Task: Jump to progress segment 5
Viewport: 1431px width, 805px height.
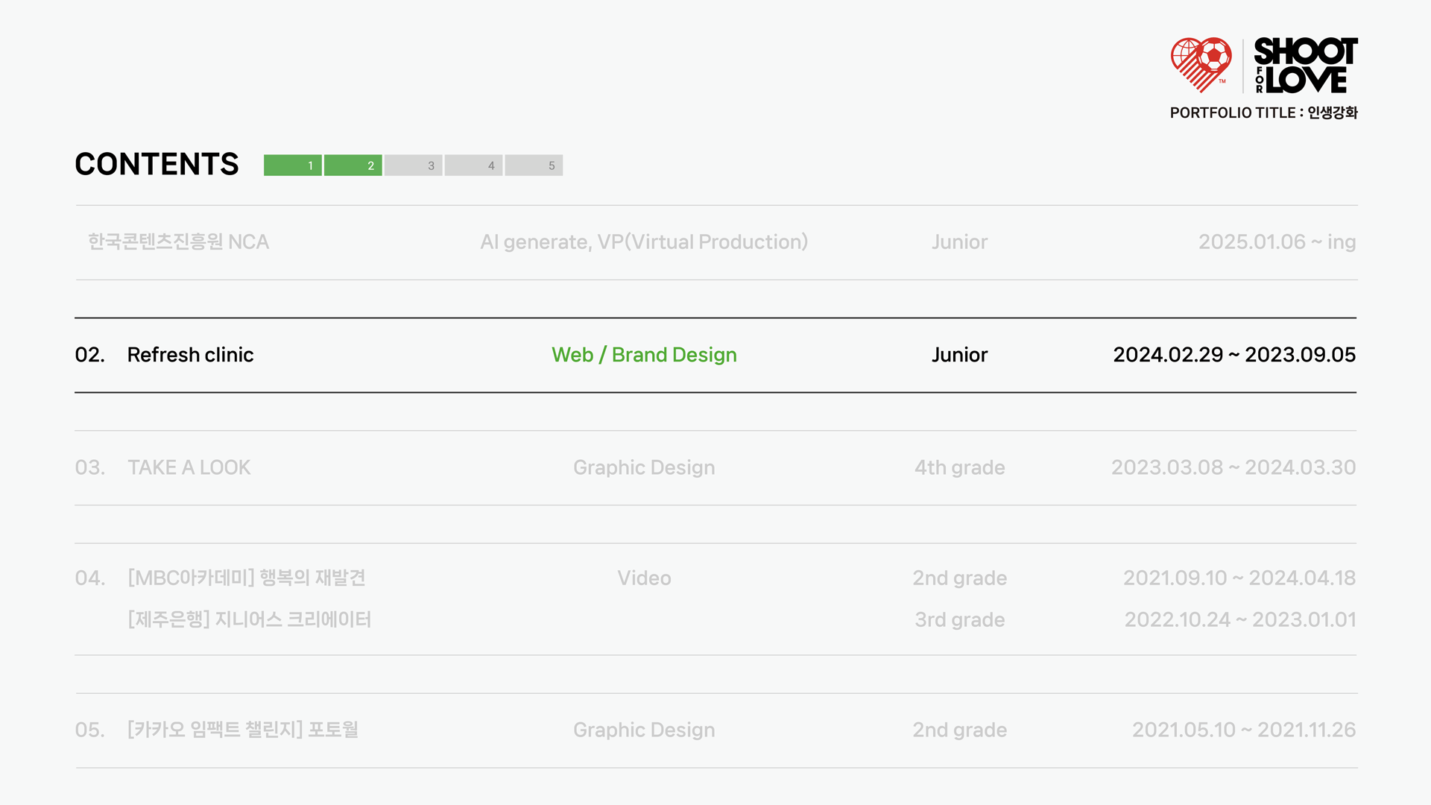Action: pyautogui.click(x=534, y=165)
